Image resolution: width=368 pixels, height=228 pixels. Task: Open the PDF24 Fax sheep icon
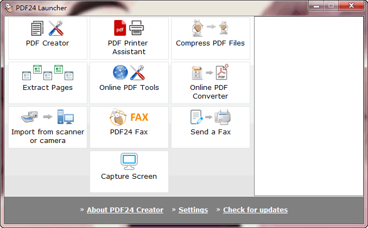[x=129, y=117]
